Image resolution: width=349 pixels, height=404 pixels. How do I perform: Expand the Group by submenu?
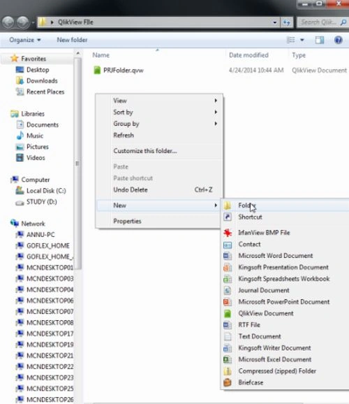[x=216, y=124]
